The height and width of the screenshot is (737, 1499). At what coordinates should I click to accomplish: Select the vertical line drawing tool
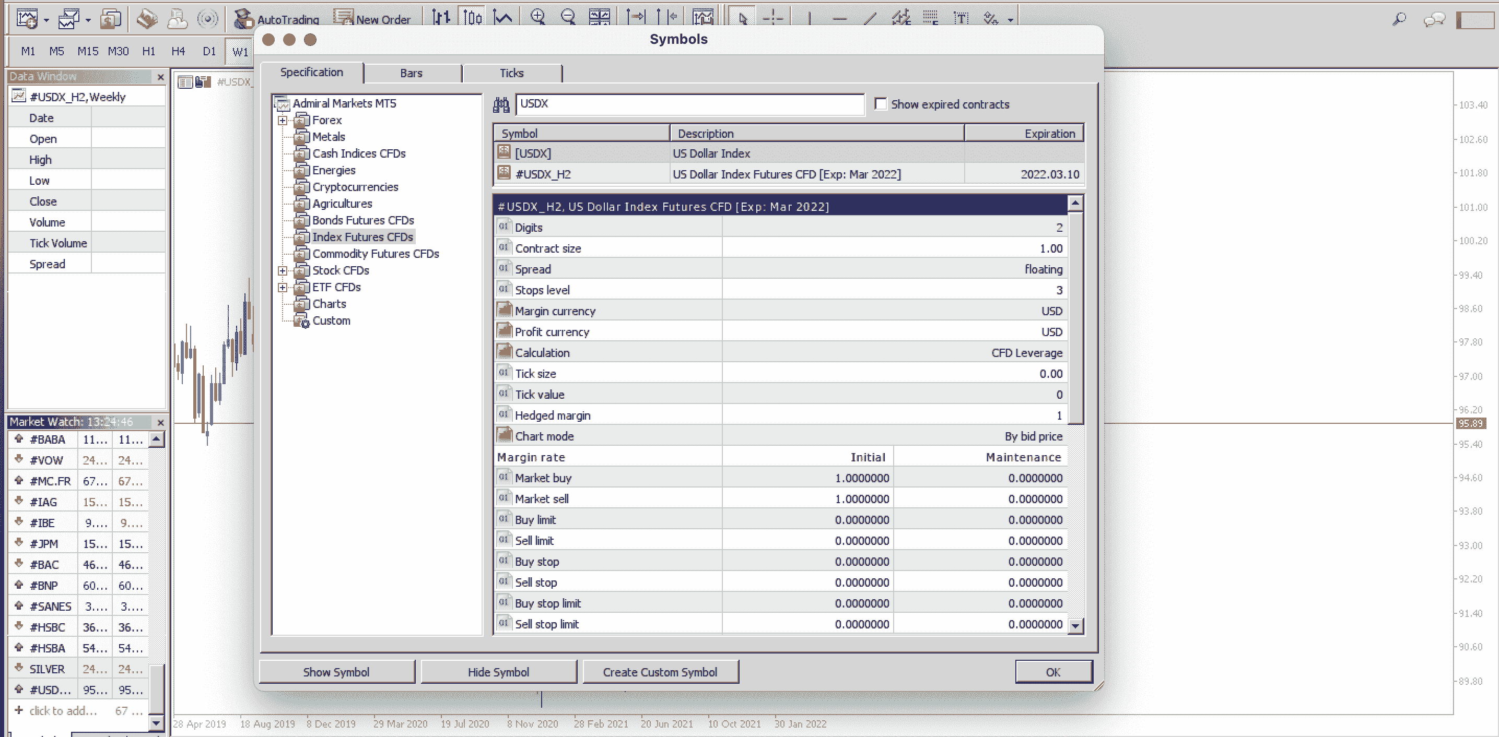[809, 18]
